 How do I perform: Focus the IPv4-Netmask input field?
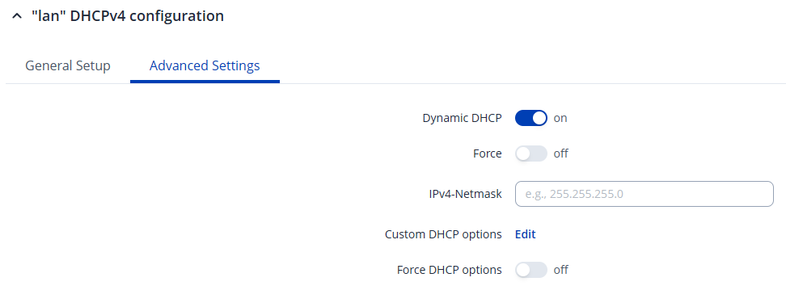click(644, 194)
